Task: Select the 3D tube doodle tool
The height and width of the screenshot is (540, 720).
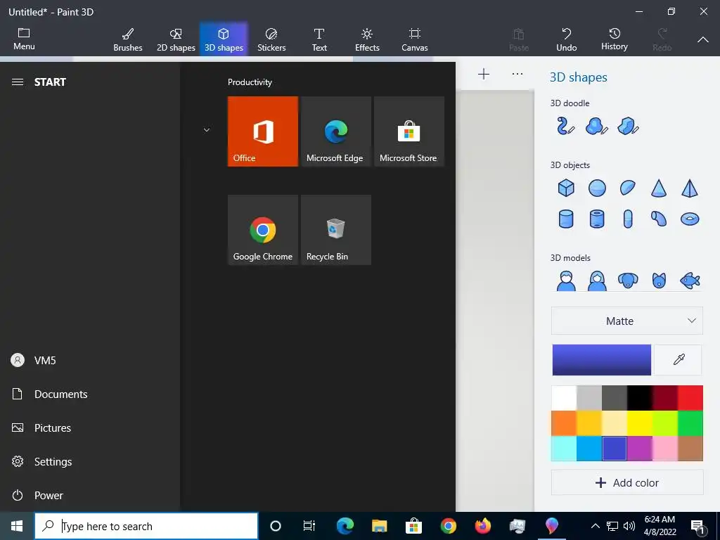Action: coord(565,126)
